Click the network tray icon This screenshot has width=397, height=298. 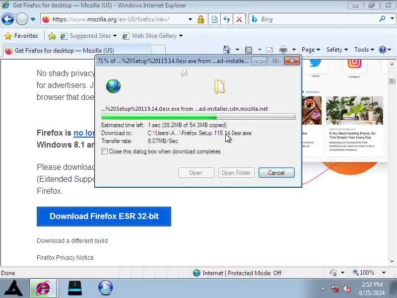tap(335, 289)
